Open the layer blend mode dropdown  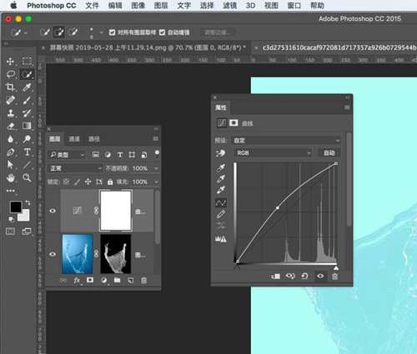pyautogui.click(x=75, y=168)
